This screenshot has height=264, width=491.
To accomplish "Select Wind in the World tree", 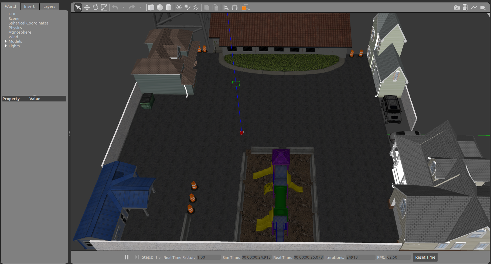I will pos(13,37).
